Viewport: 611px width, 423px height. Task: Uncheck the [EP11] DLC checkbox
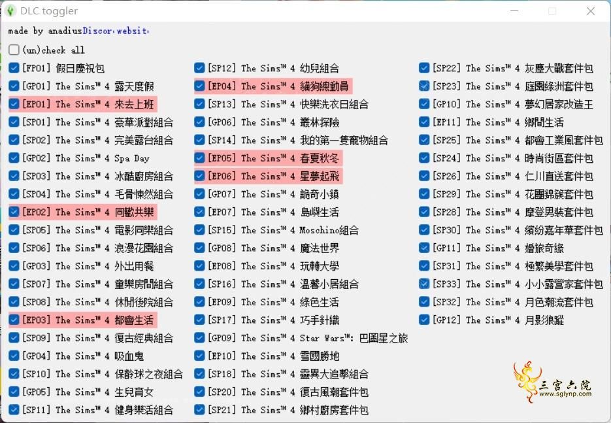pyautogui.click(x=424, y=122)
